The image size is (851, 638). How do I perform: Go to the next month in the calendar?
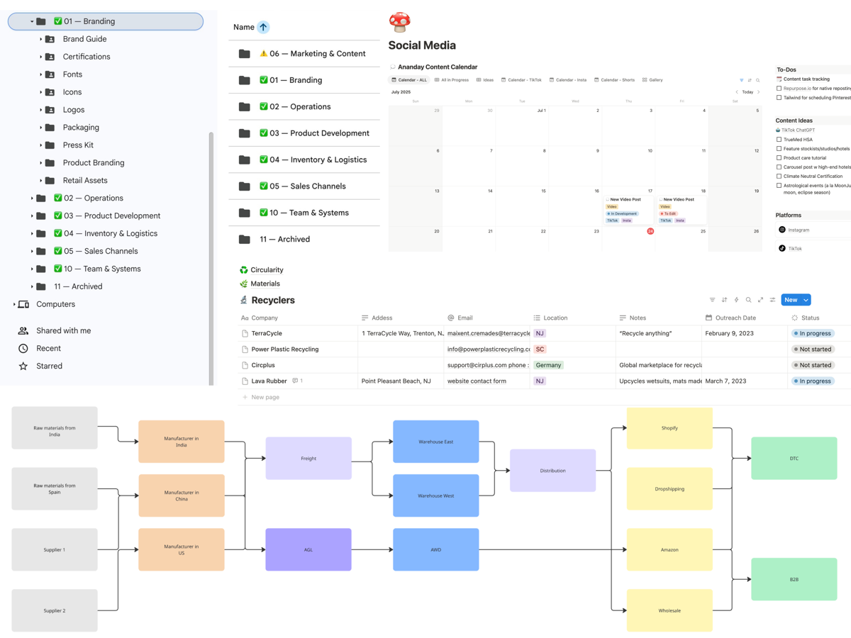point(759,92)
